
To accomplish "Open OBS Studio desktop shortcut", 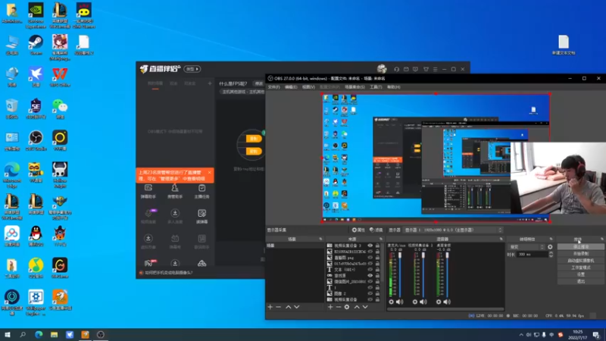I will click(36, 140).
